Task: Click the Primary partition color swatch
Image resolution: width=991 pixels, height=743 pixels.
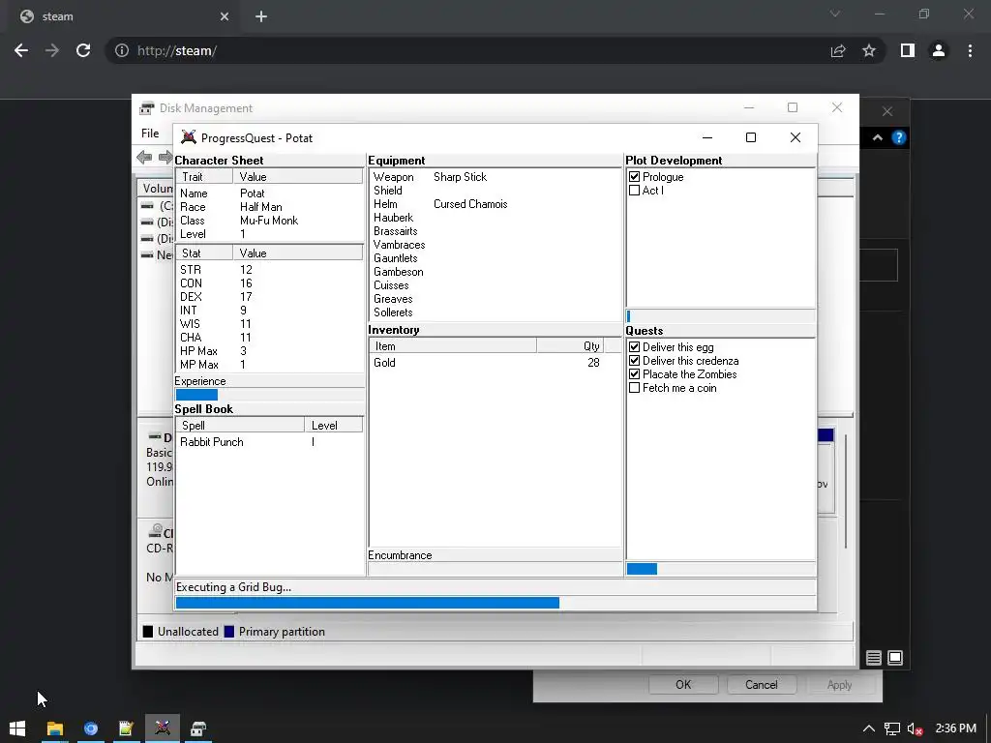Action: [x=229, y=632]
